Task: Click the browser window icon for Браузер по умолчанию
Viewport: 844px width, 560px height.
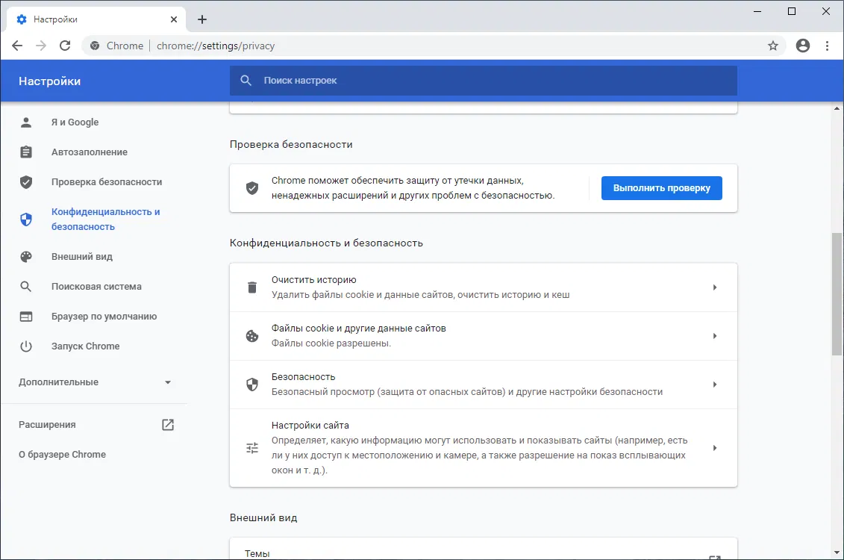Action: (x=26, y=317)
